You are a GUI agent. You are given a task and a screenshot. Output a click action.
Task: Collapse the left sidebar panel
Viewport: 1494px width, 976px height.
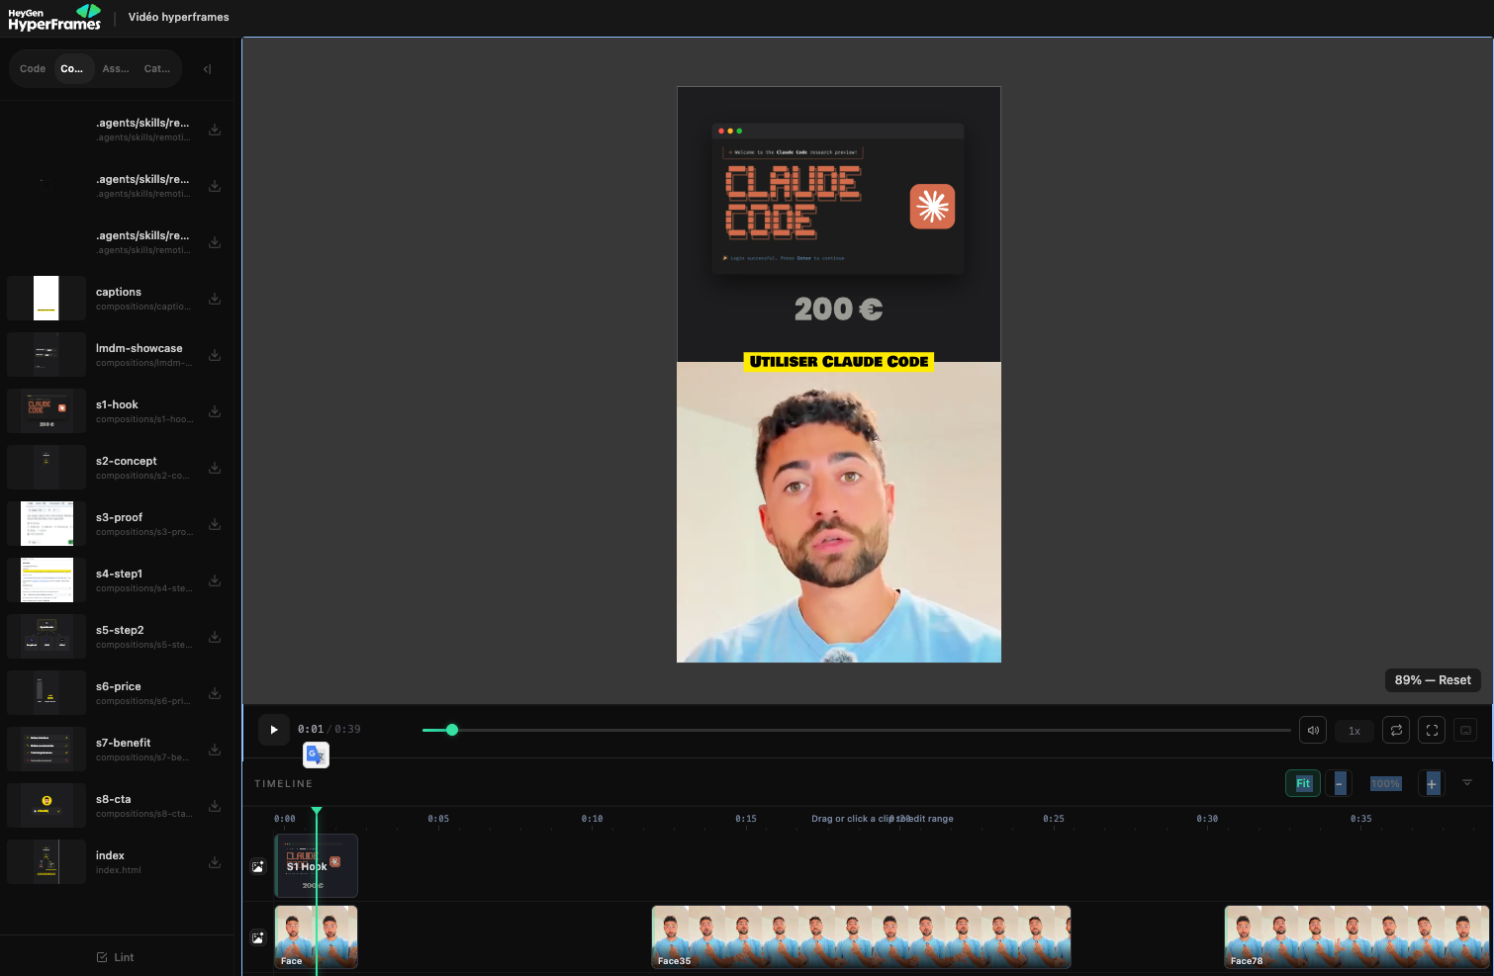point(207,69)
